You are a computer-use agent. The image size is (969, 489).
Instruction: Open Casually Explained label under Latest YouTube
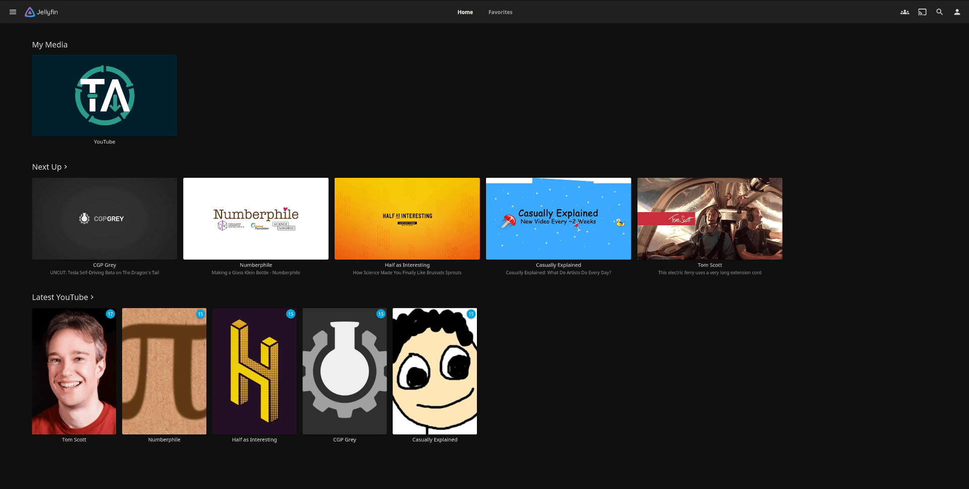point(435,440)
